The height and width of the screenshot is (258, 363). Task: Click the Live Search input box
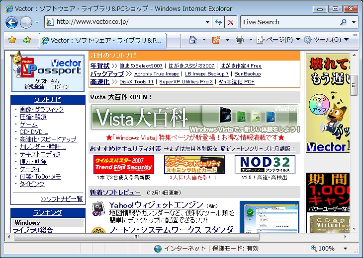coord(289,22)
